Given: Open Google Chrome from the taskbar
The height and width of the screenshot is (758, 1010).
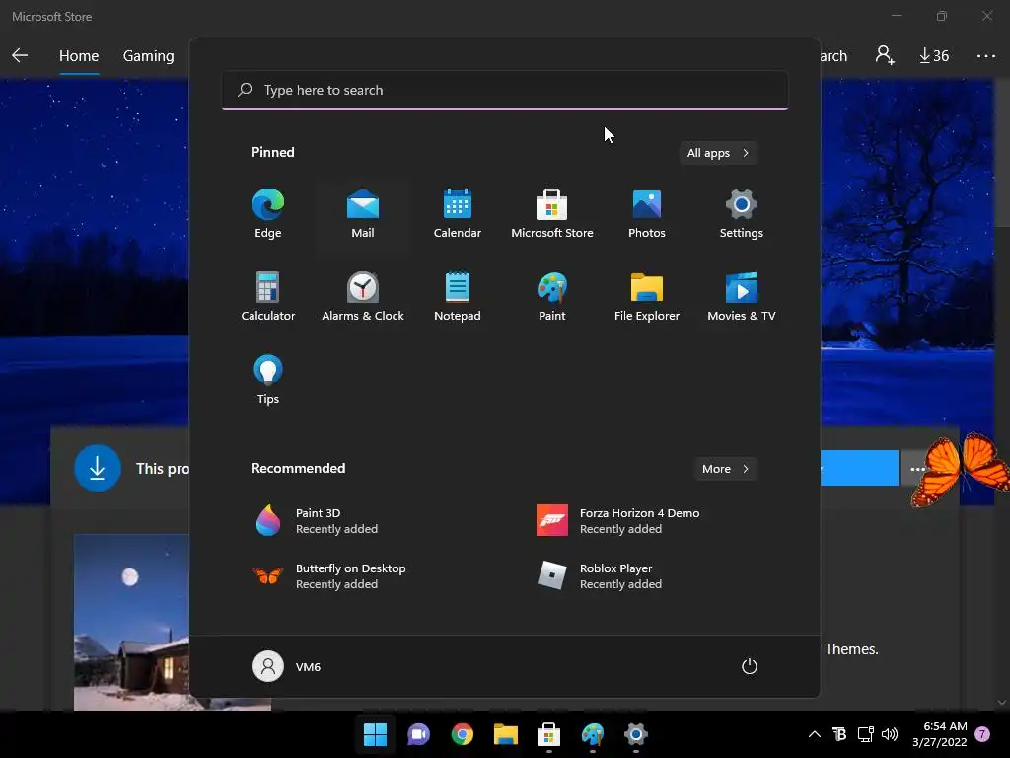Looking at the screenshot, I should (x=462, y=734).
